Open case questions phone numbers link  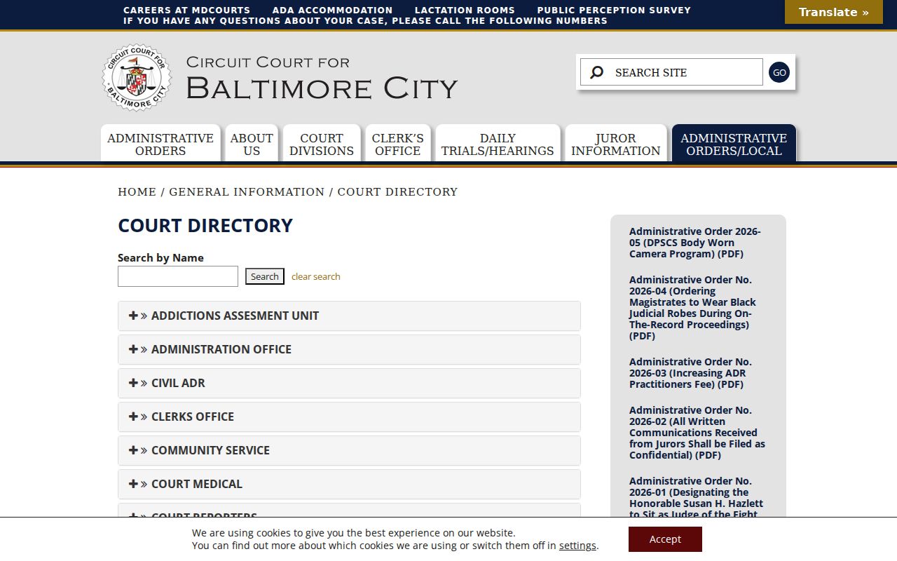click(x=365, y=21)
